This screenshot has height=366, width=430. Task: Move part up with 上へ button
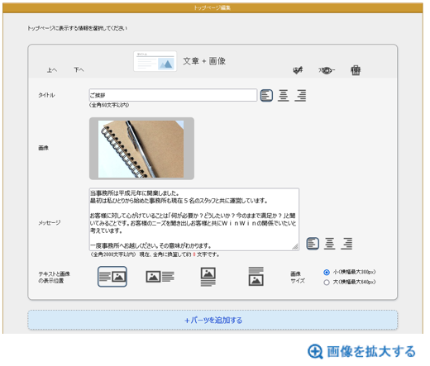tap(52, 70)
